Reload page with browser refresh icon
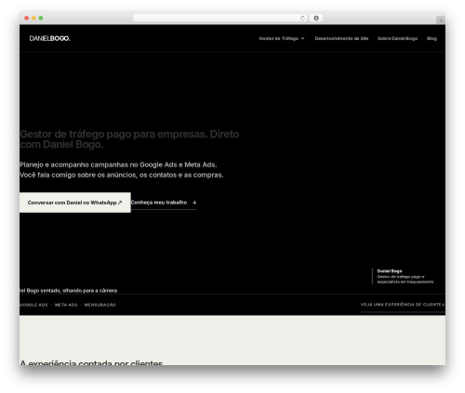The width and height of the screenshot is (465, 393). 302,18
